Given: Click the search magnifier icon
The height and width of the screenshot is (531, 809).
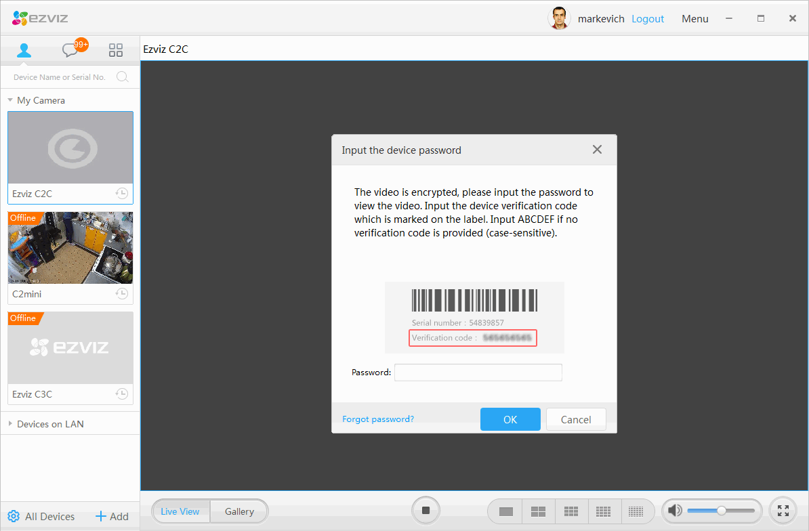Looking at the screenshot, I should click(x=122, y=77).
